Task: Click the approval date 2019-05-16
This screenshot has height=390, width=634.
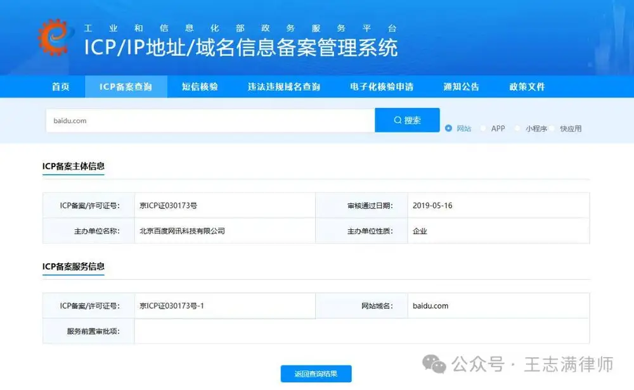Action: pos(432,206)
